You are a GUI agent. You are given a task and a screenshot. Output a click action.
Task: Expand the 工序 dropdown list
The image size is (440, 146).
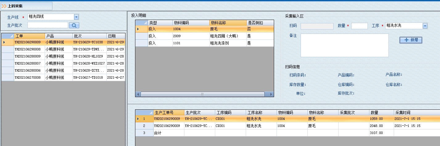point(425,26)
